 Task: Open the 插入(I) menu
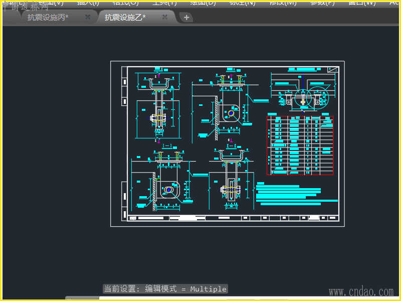(x=88, y=3)
